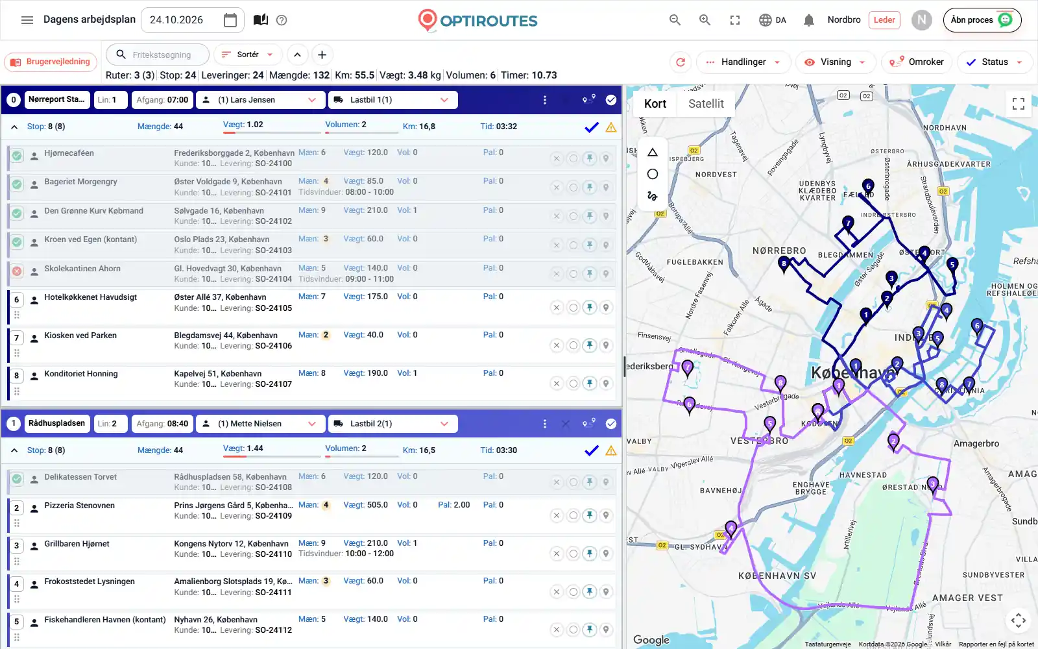The image size is (1038, 649).
Task: Toggle status circle for Pizzeria Stenovnen
Action: [573, 515]
